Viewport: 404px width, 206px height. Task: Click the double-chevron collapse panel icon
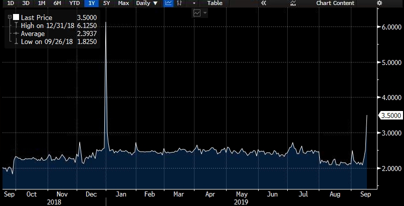coord(264,3)
